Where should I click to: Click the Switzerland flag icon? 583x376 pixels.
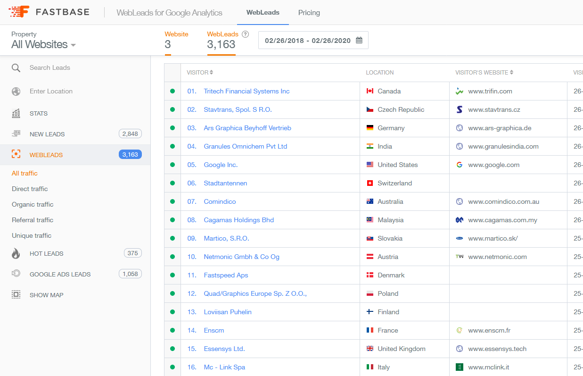coord(370,183)
